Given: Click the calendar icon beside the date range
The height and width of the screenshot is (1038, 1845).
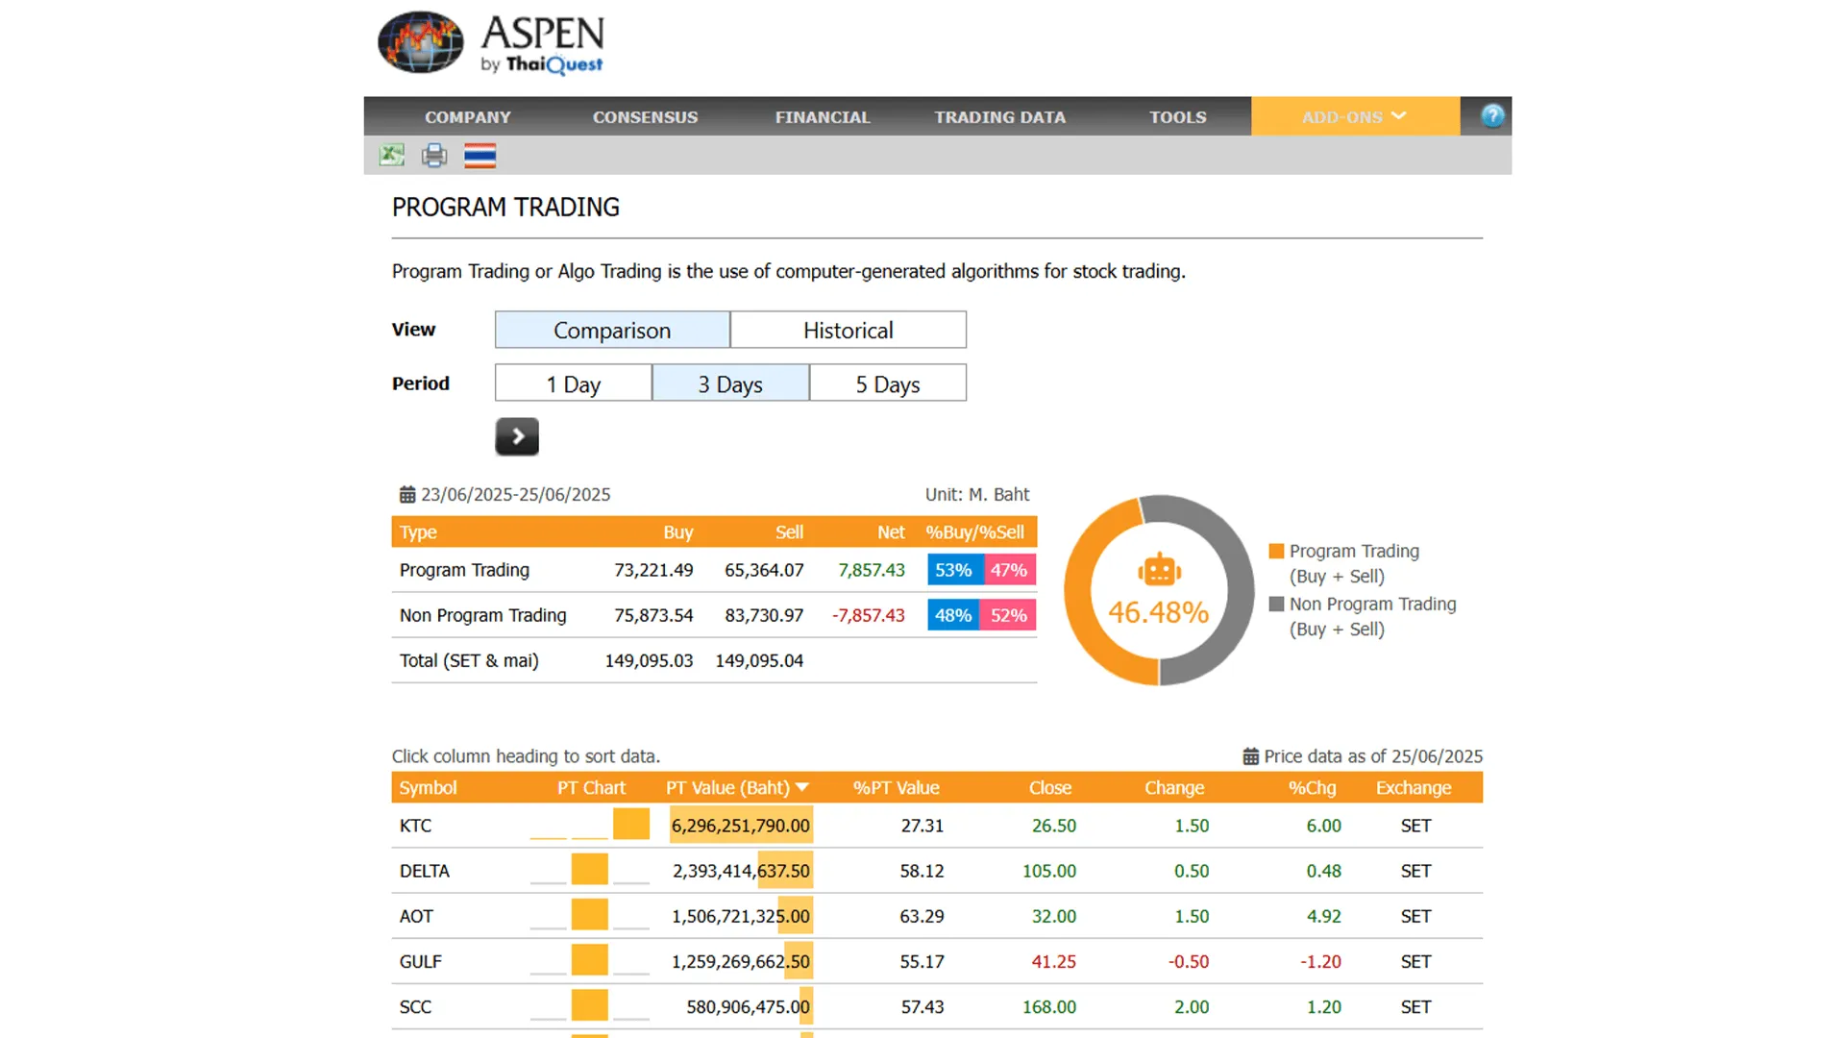Looking at the screenshot, I should pos(407,495).
